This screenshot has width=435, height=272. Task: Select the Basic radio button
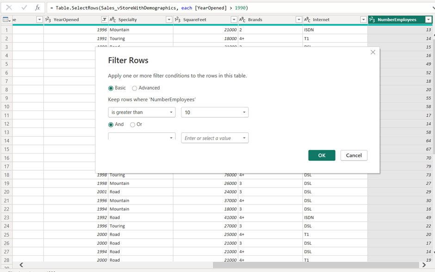point(111,88)
